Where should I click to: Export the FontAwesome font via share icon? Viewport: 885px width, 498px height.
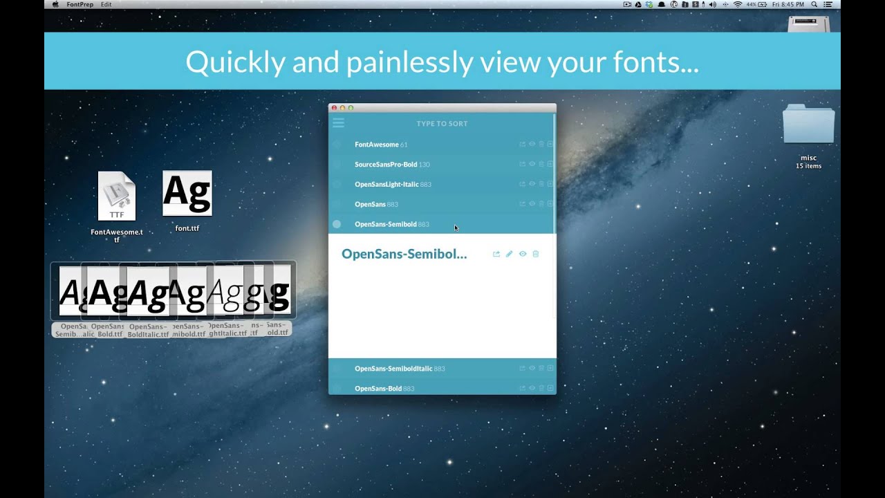tap(523, 145)
